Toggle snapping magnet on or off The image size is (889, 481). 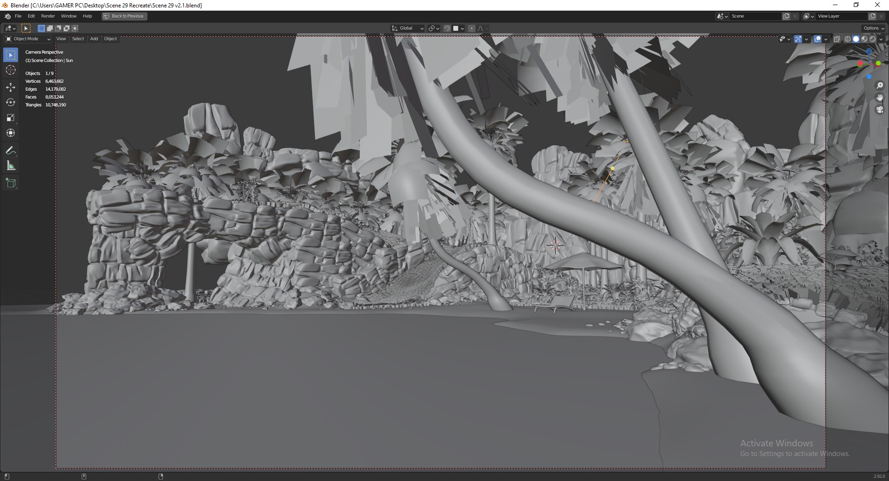point(447,28)
